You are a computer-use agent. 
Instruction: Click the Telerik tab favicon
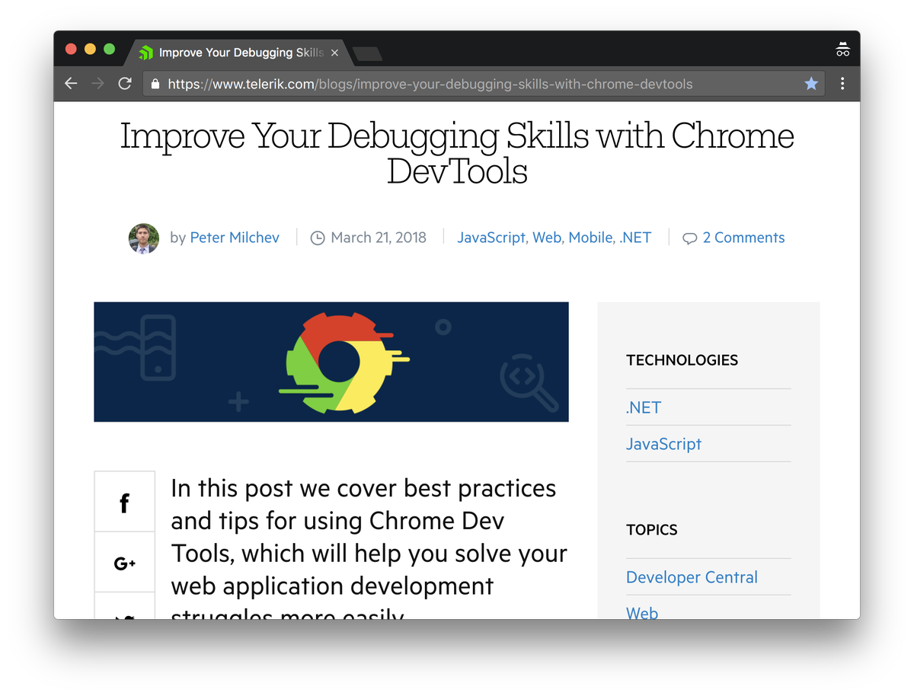click(145, 53)
